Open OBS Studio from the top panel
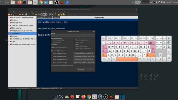The height and width of the screenshot is (100, 178). (56, 2)
